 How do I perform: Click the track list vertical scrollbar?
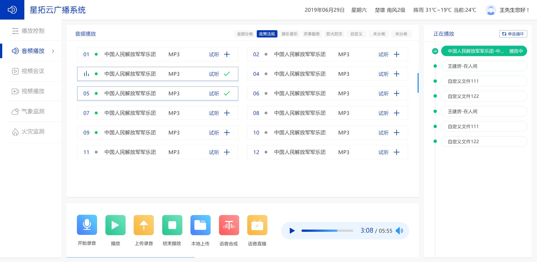tap(418, 83)
